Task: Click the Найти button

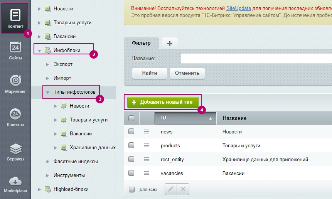Action: click(150, 73)
